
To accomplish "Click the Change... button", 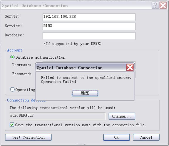I will point(122,116).
